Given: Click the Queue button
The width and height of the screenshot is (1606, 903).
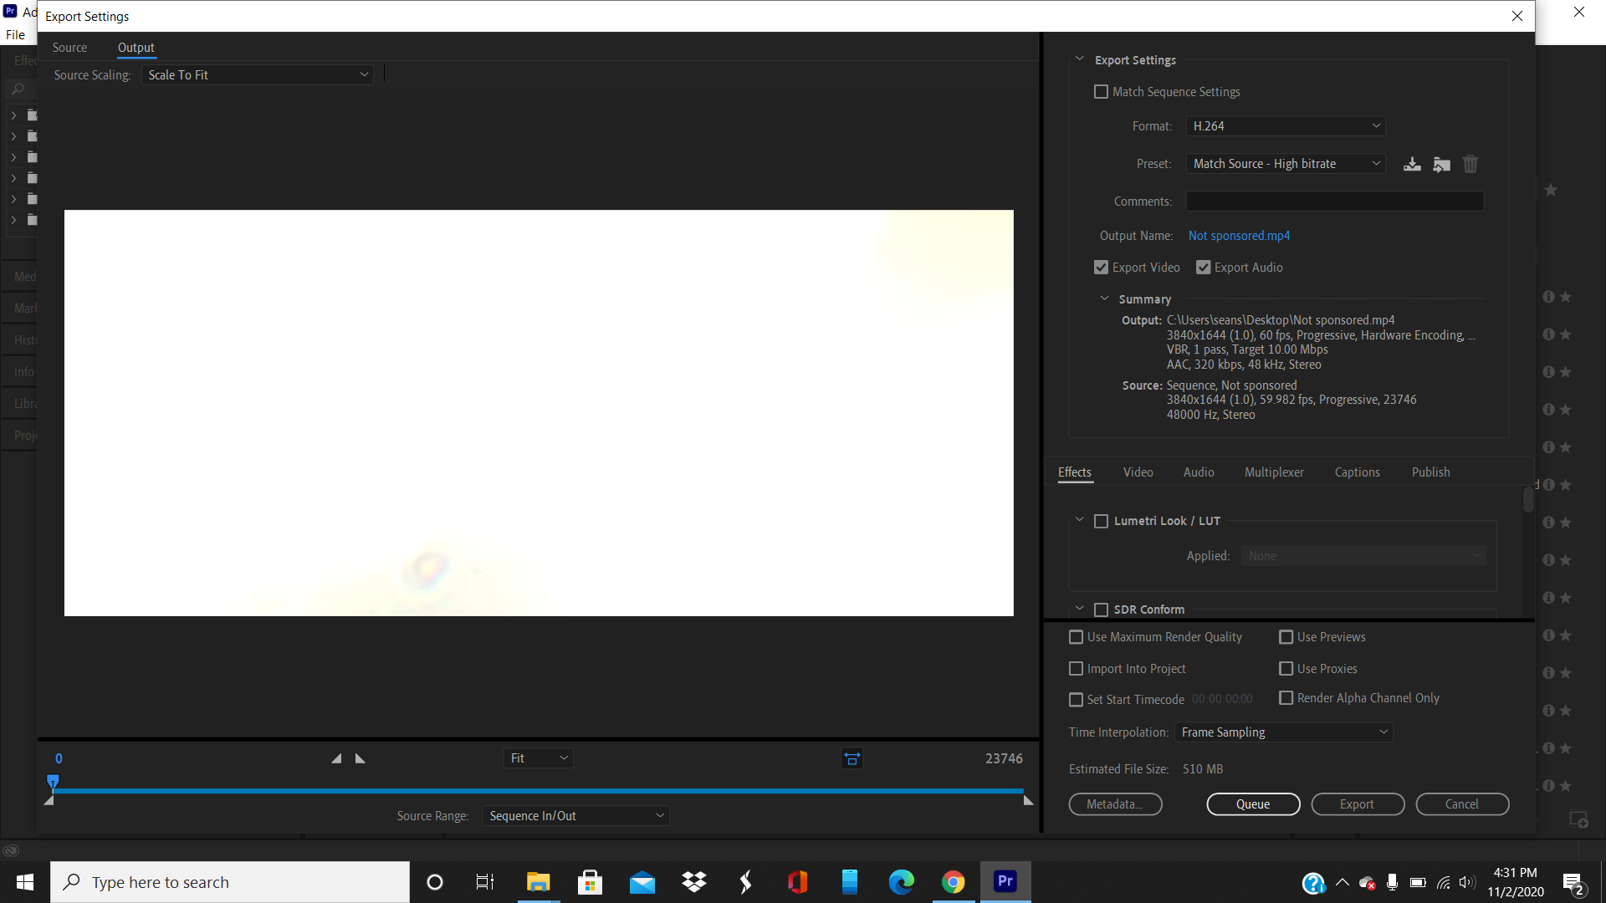Looking at the screenshot, I should pos(1252,804).
